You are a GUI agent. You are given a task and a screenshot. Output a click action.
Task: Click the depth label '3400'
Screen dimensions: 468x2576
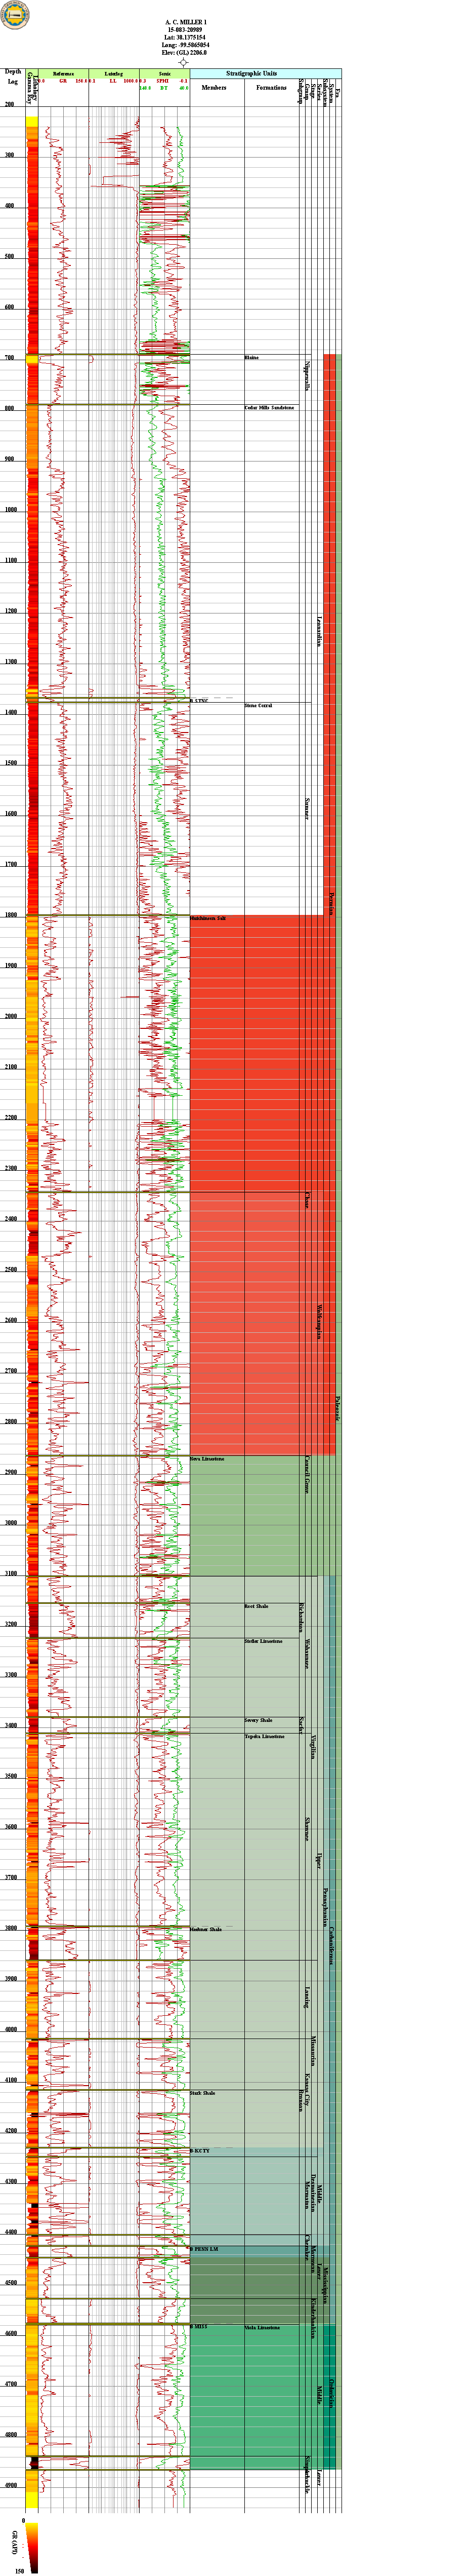coord(10,1726)
